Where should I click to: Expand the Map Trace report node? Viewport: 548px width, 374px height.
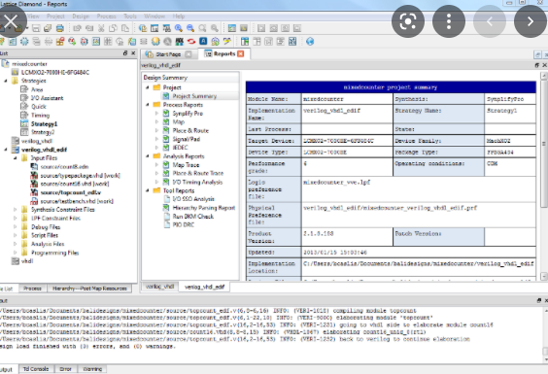(157, 164)
